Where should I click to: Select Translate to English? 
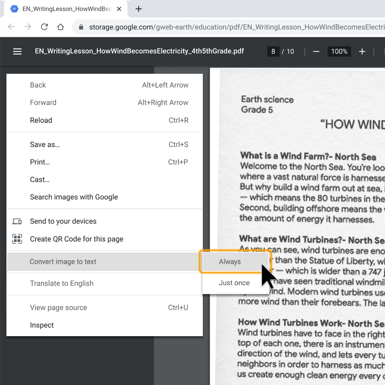104,283
